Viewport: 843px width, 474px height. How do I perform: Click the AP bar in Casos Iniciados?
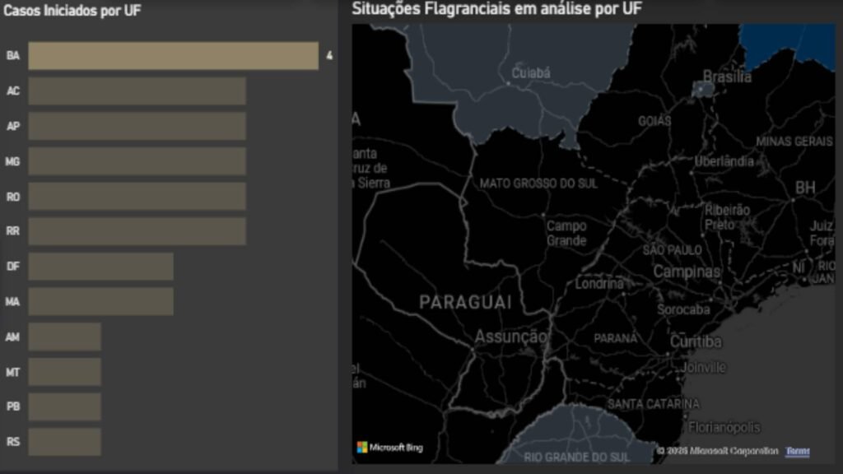pos(137,126)
